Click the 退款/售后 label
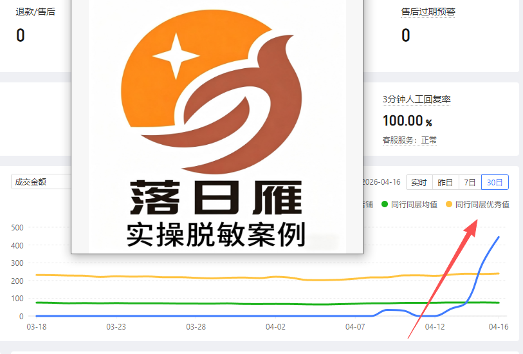The width and height of the screenshot is (523, 354). (35, 12)
